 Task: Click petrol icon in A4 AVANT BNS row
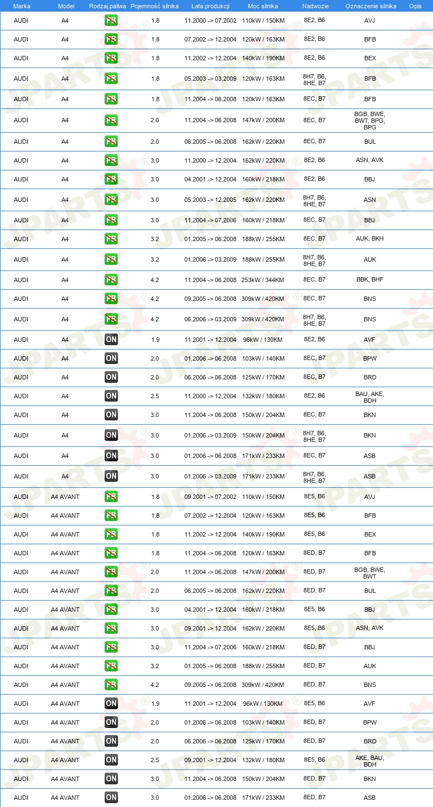(x=111, y=685)
